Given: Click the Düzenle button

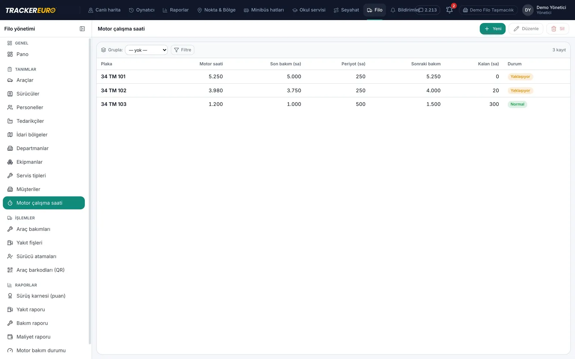Looking at the screenshot, I should [x=526, y=29].
